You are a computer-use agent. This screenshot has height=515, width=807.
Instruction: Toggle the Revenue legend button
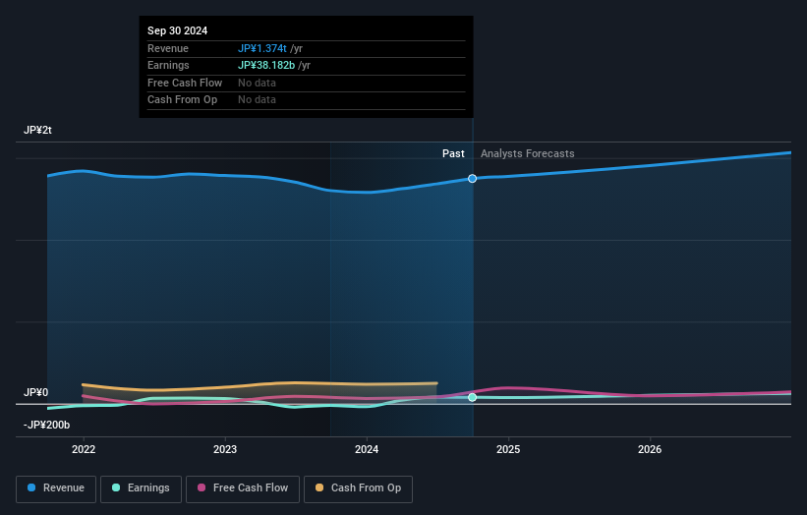coord(56,488)
